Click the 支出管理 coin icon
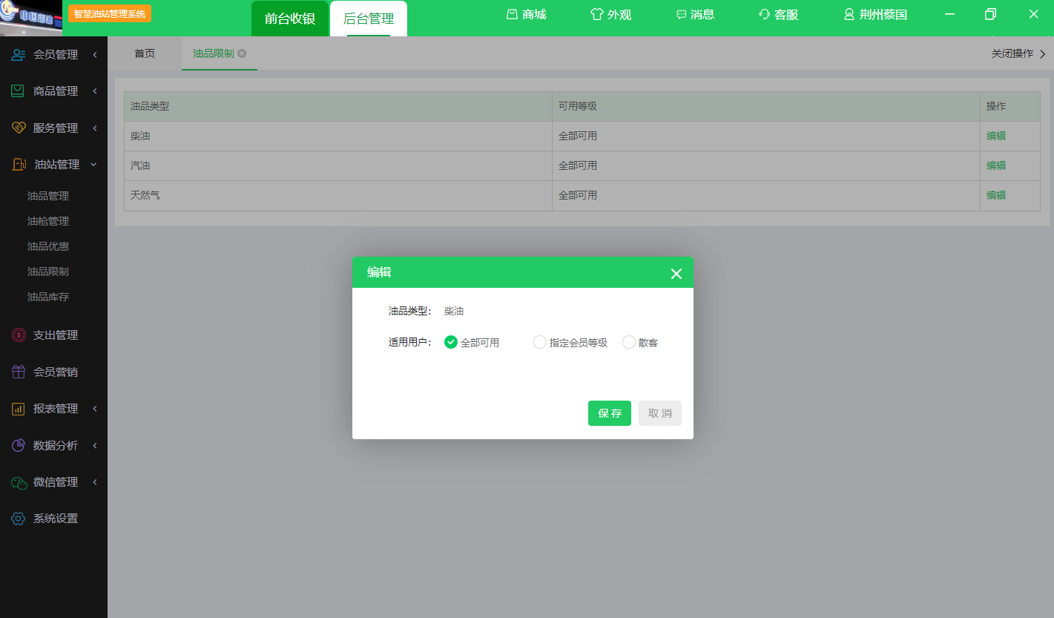 click(19, 335)
